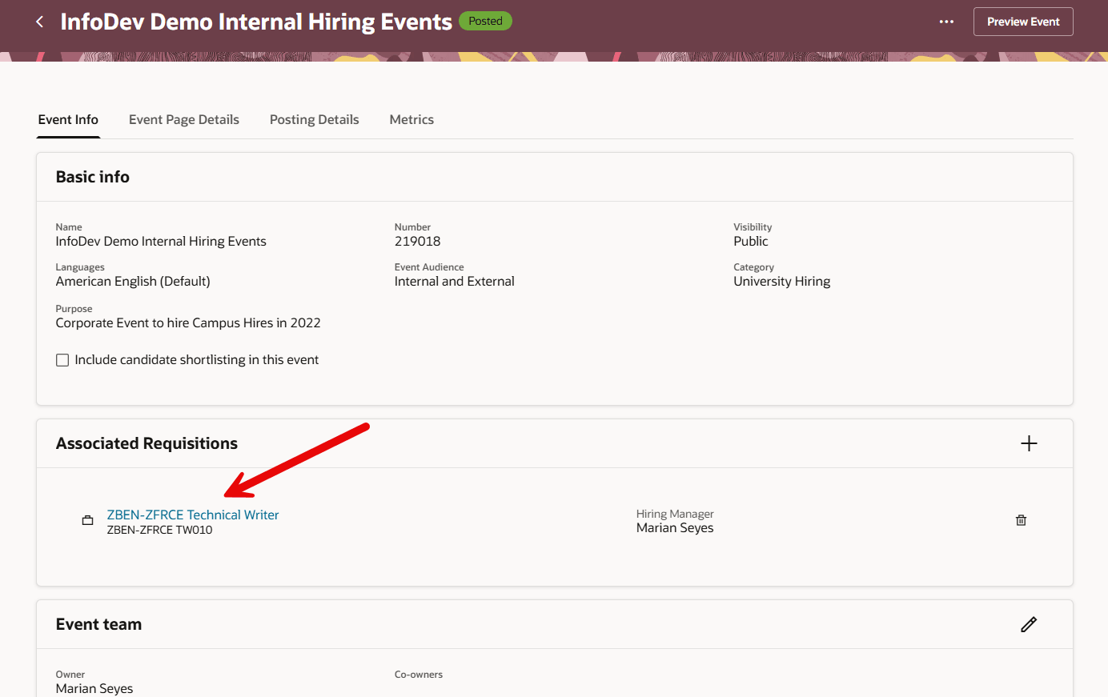Click the Associated Requisitions heading
Image resolution: width=1108 pixels, height=697 pixels.
tap(147, 443)
